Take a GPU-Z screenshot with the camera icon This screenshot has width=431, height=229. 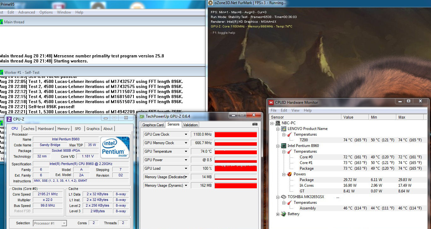pyautogui.click(x=255, y=124)
